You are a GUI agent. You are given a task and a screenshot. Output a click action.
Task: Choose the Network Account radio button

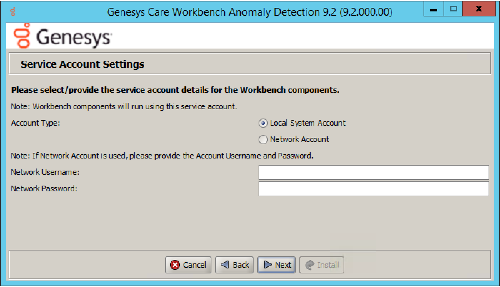tap(263, 140)
